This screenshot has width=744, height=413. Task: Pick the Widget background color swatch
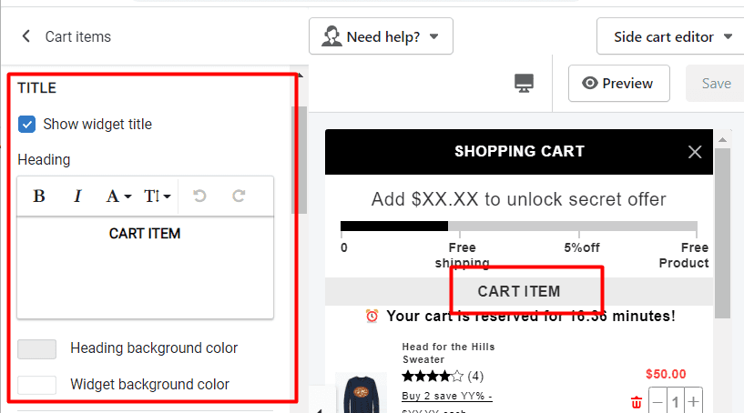click(37, 385)
